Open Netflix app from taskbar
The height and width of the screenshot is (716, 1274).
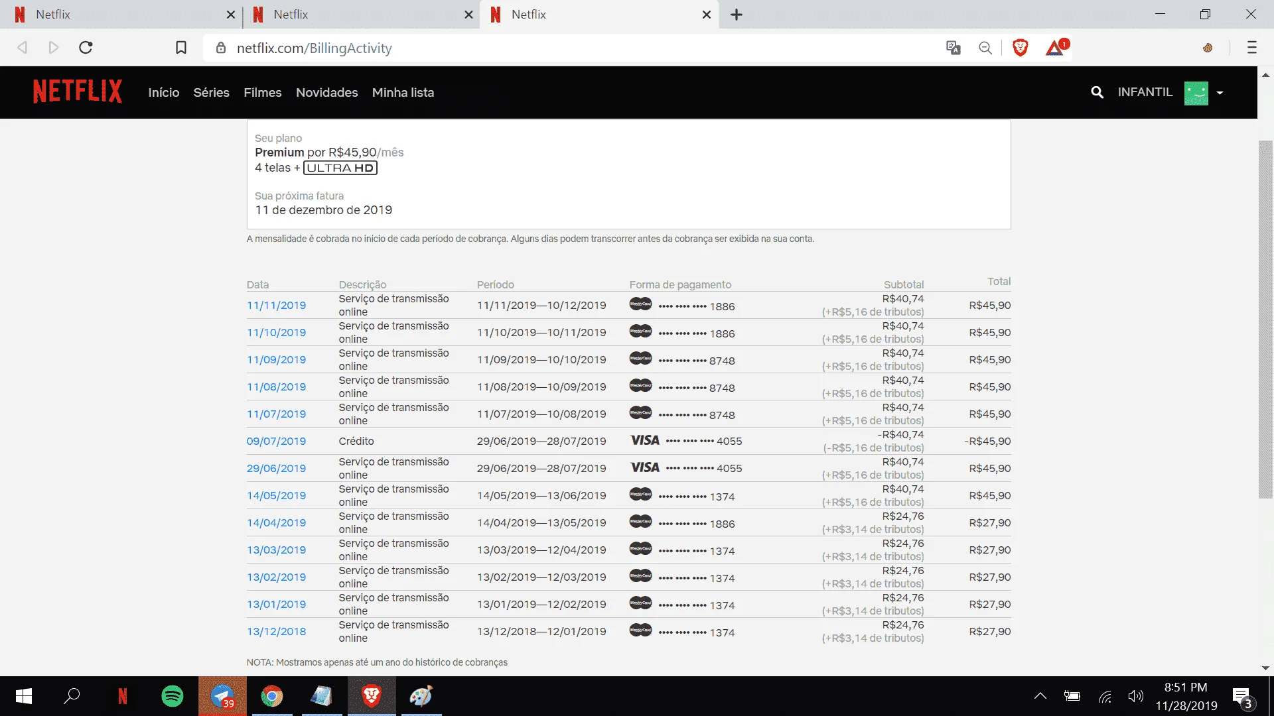click(123, 696)
